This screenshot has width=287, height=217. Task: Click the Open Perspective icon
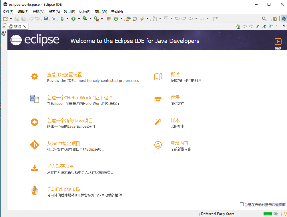pos(275,19)
